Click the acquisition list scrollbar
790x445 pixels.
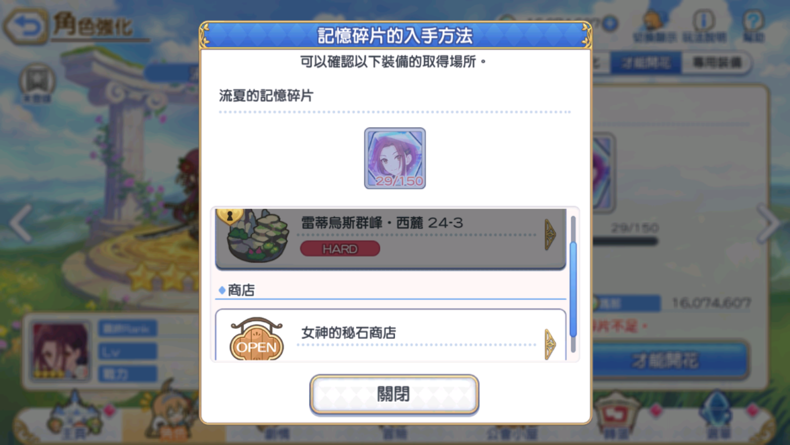coord(573,284)
